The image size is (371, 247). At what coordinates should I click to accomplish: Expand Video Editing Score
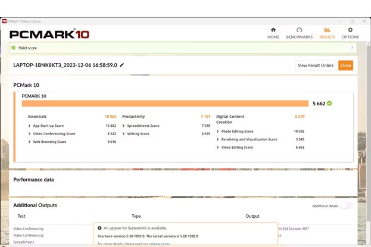[x=218, y=147]
